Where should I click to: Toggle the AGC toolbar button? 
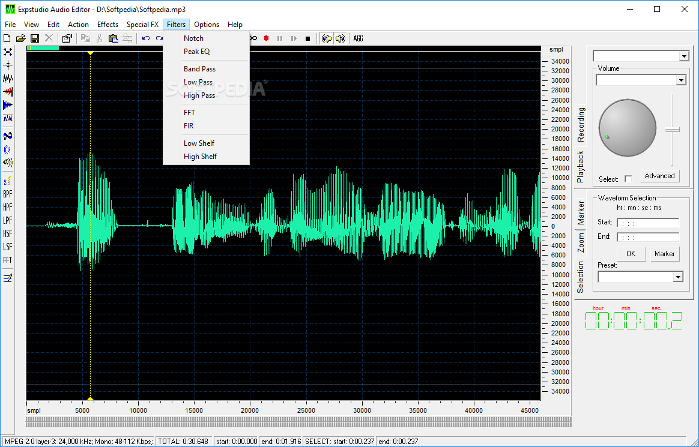pos(358,39)
